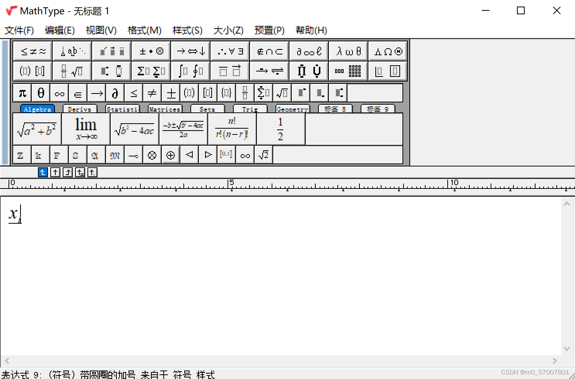The width and height of the screenshot is (575, 379).
Task: Open the integral templates palette
Action: point(191,71)
